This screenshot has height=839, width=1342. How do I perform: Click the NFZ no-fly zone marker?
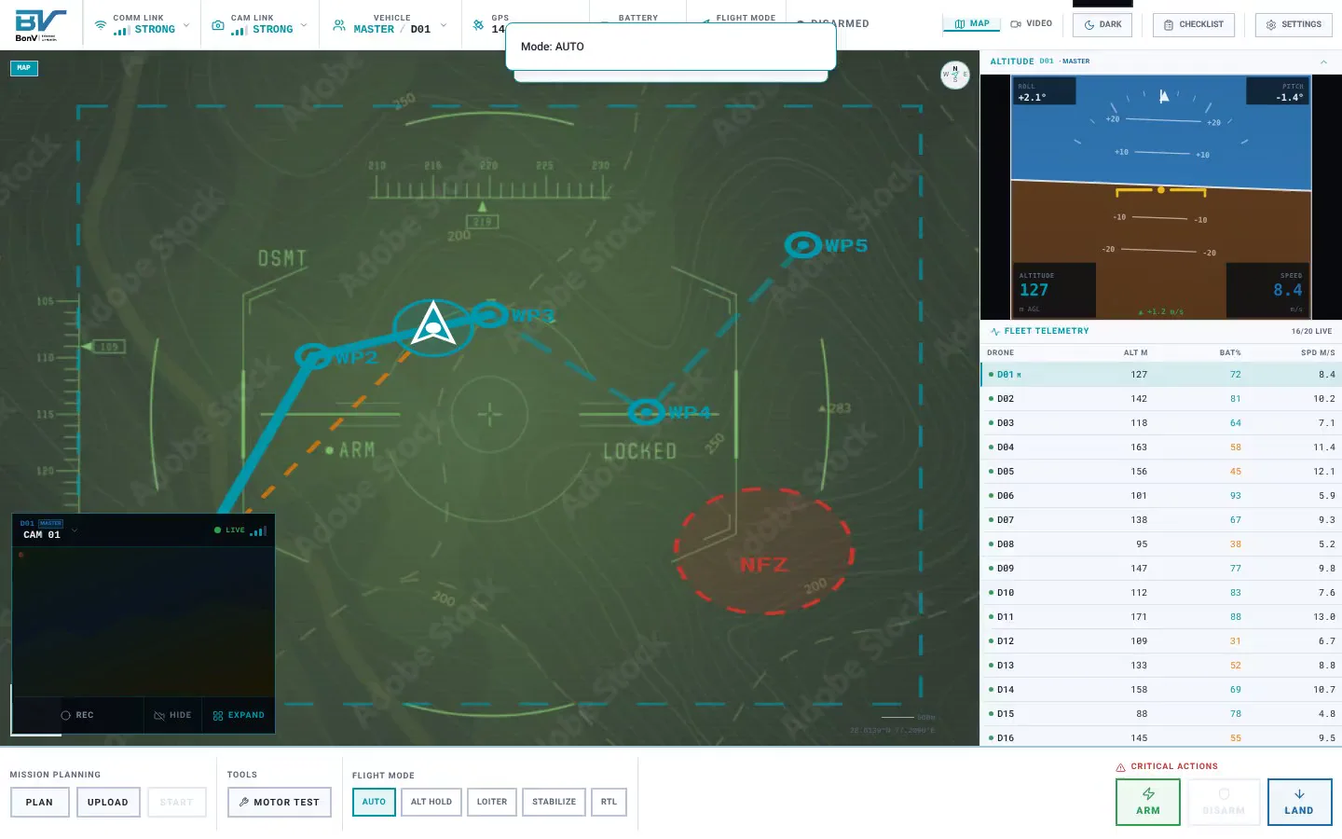(764, 551)
